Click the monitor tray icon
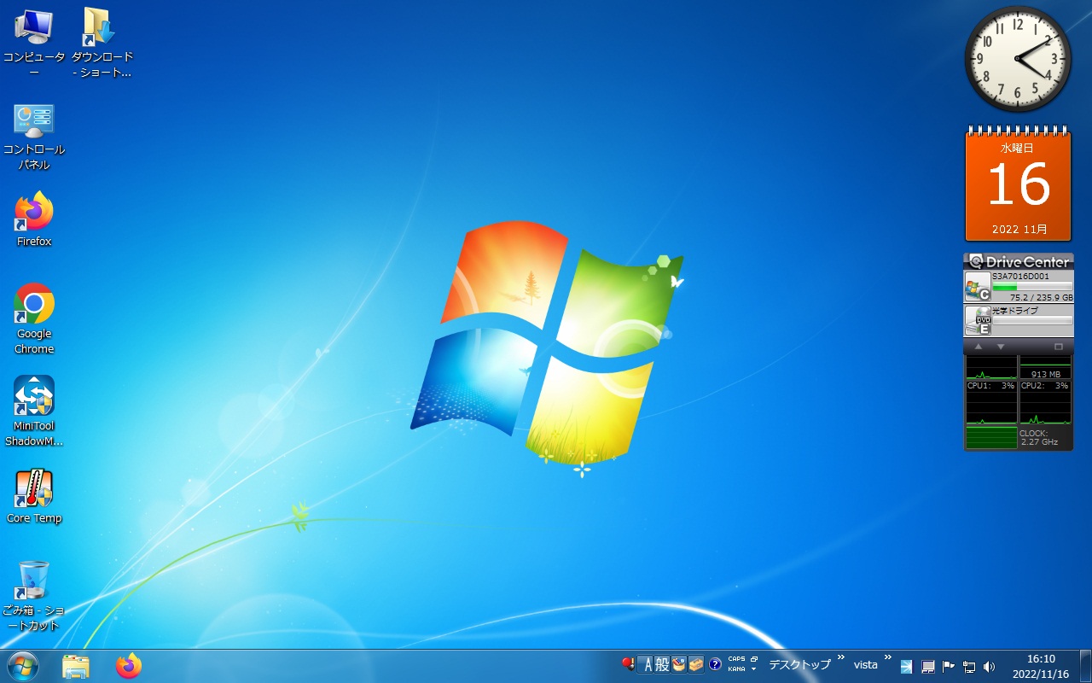 coord(927,666)
